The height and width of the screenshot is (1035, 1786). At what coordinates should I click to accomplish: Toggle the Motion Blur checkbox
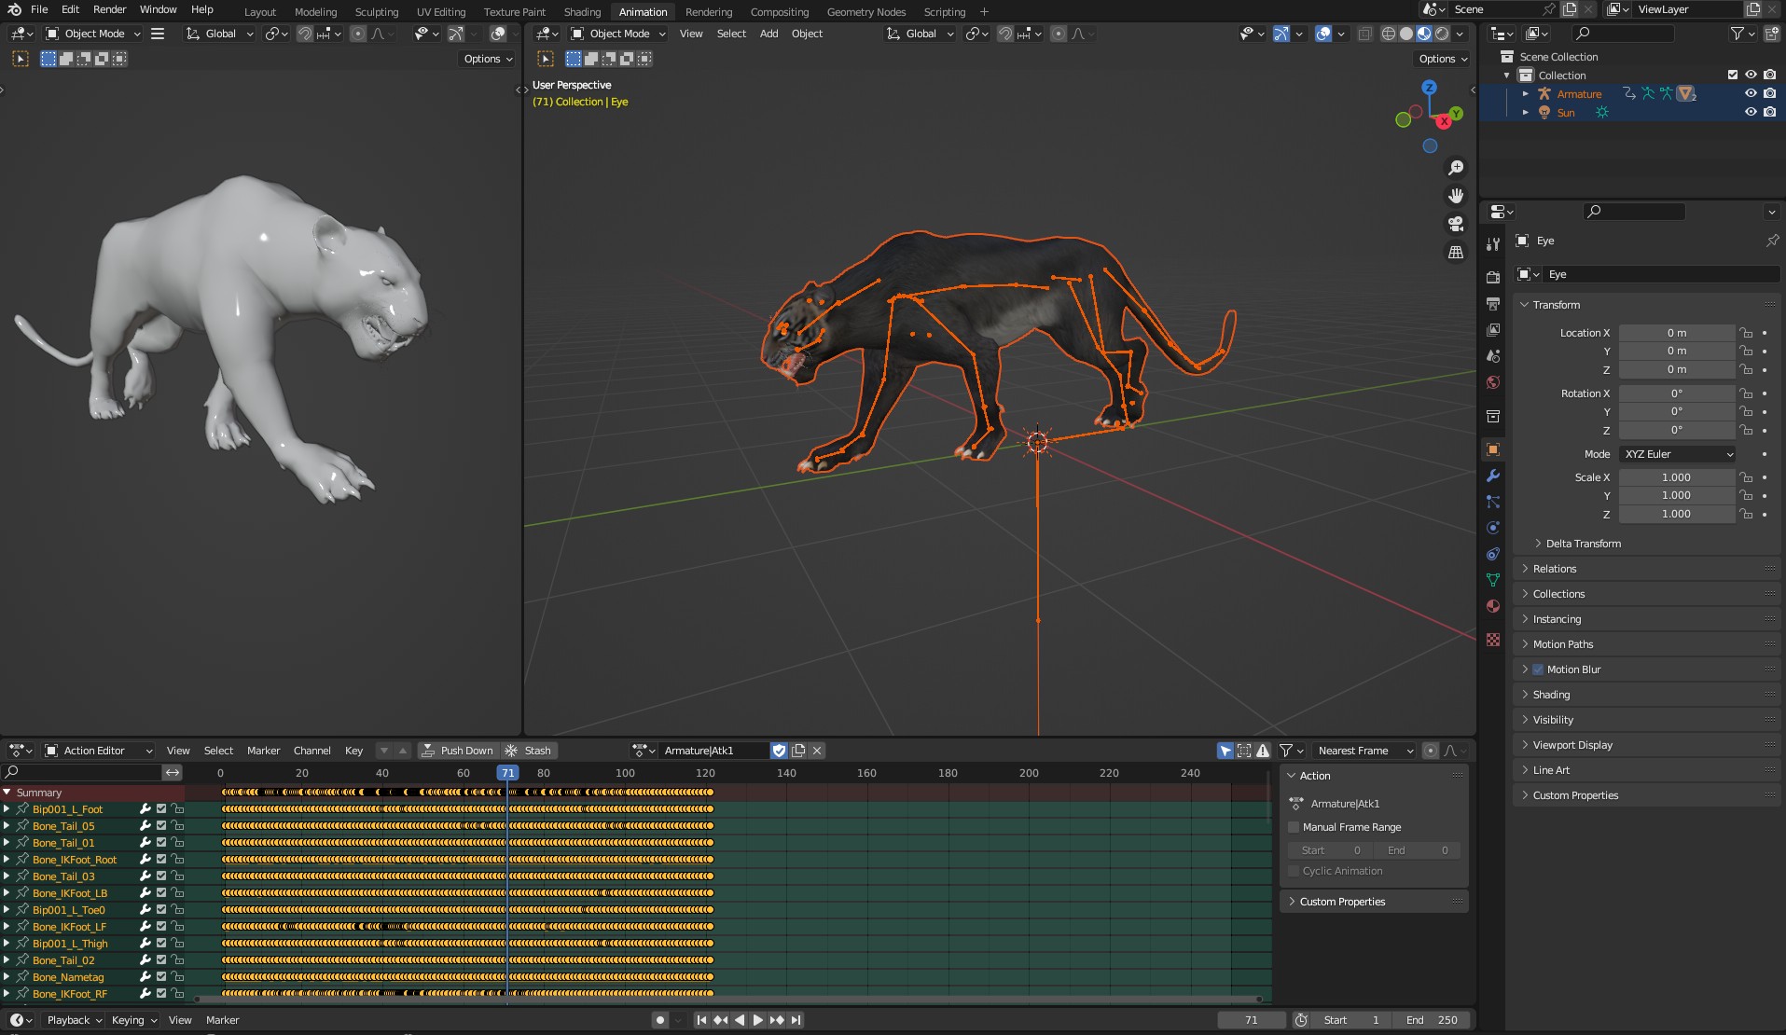pos(1538,669)
